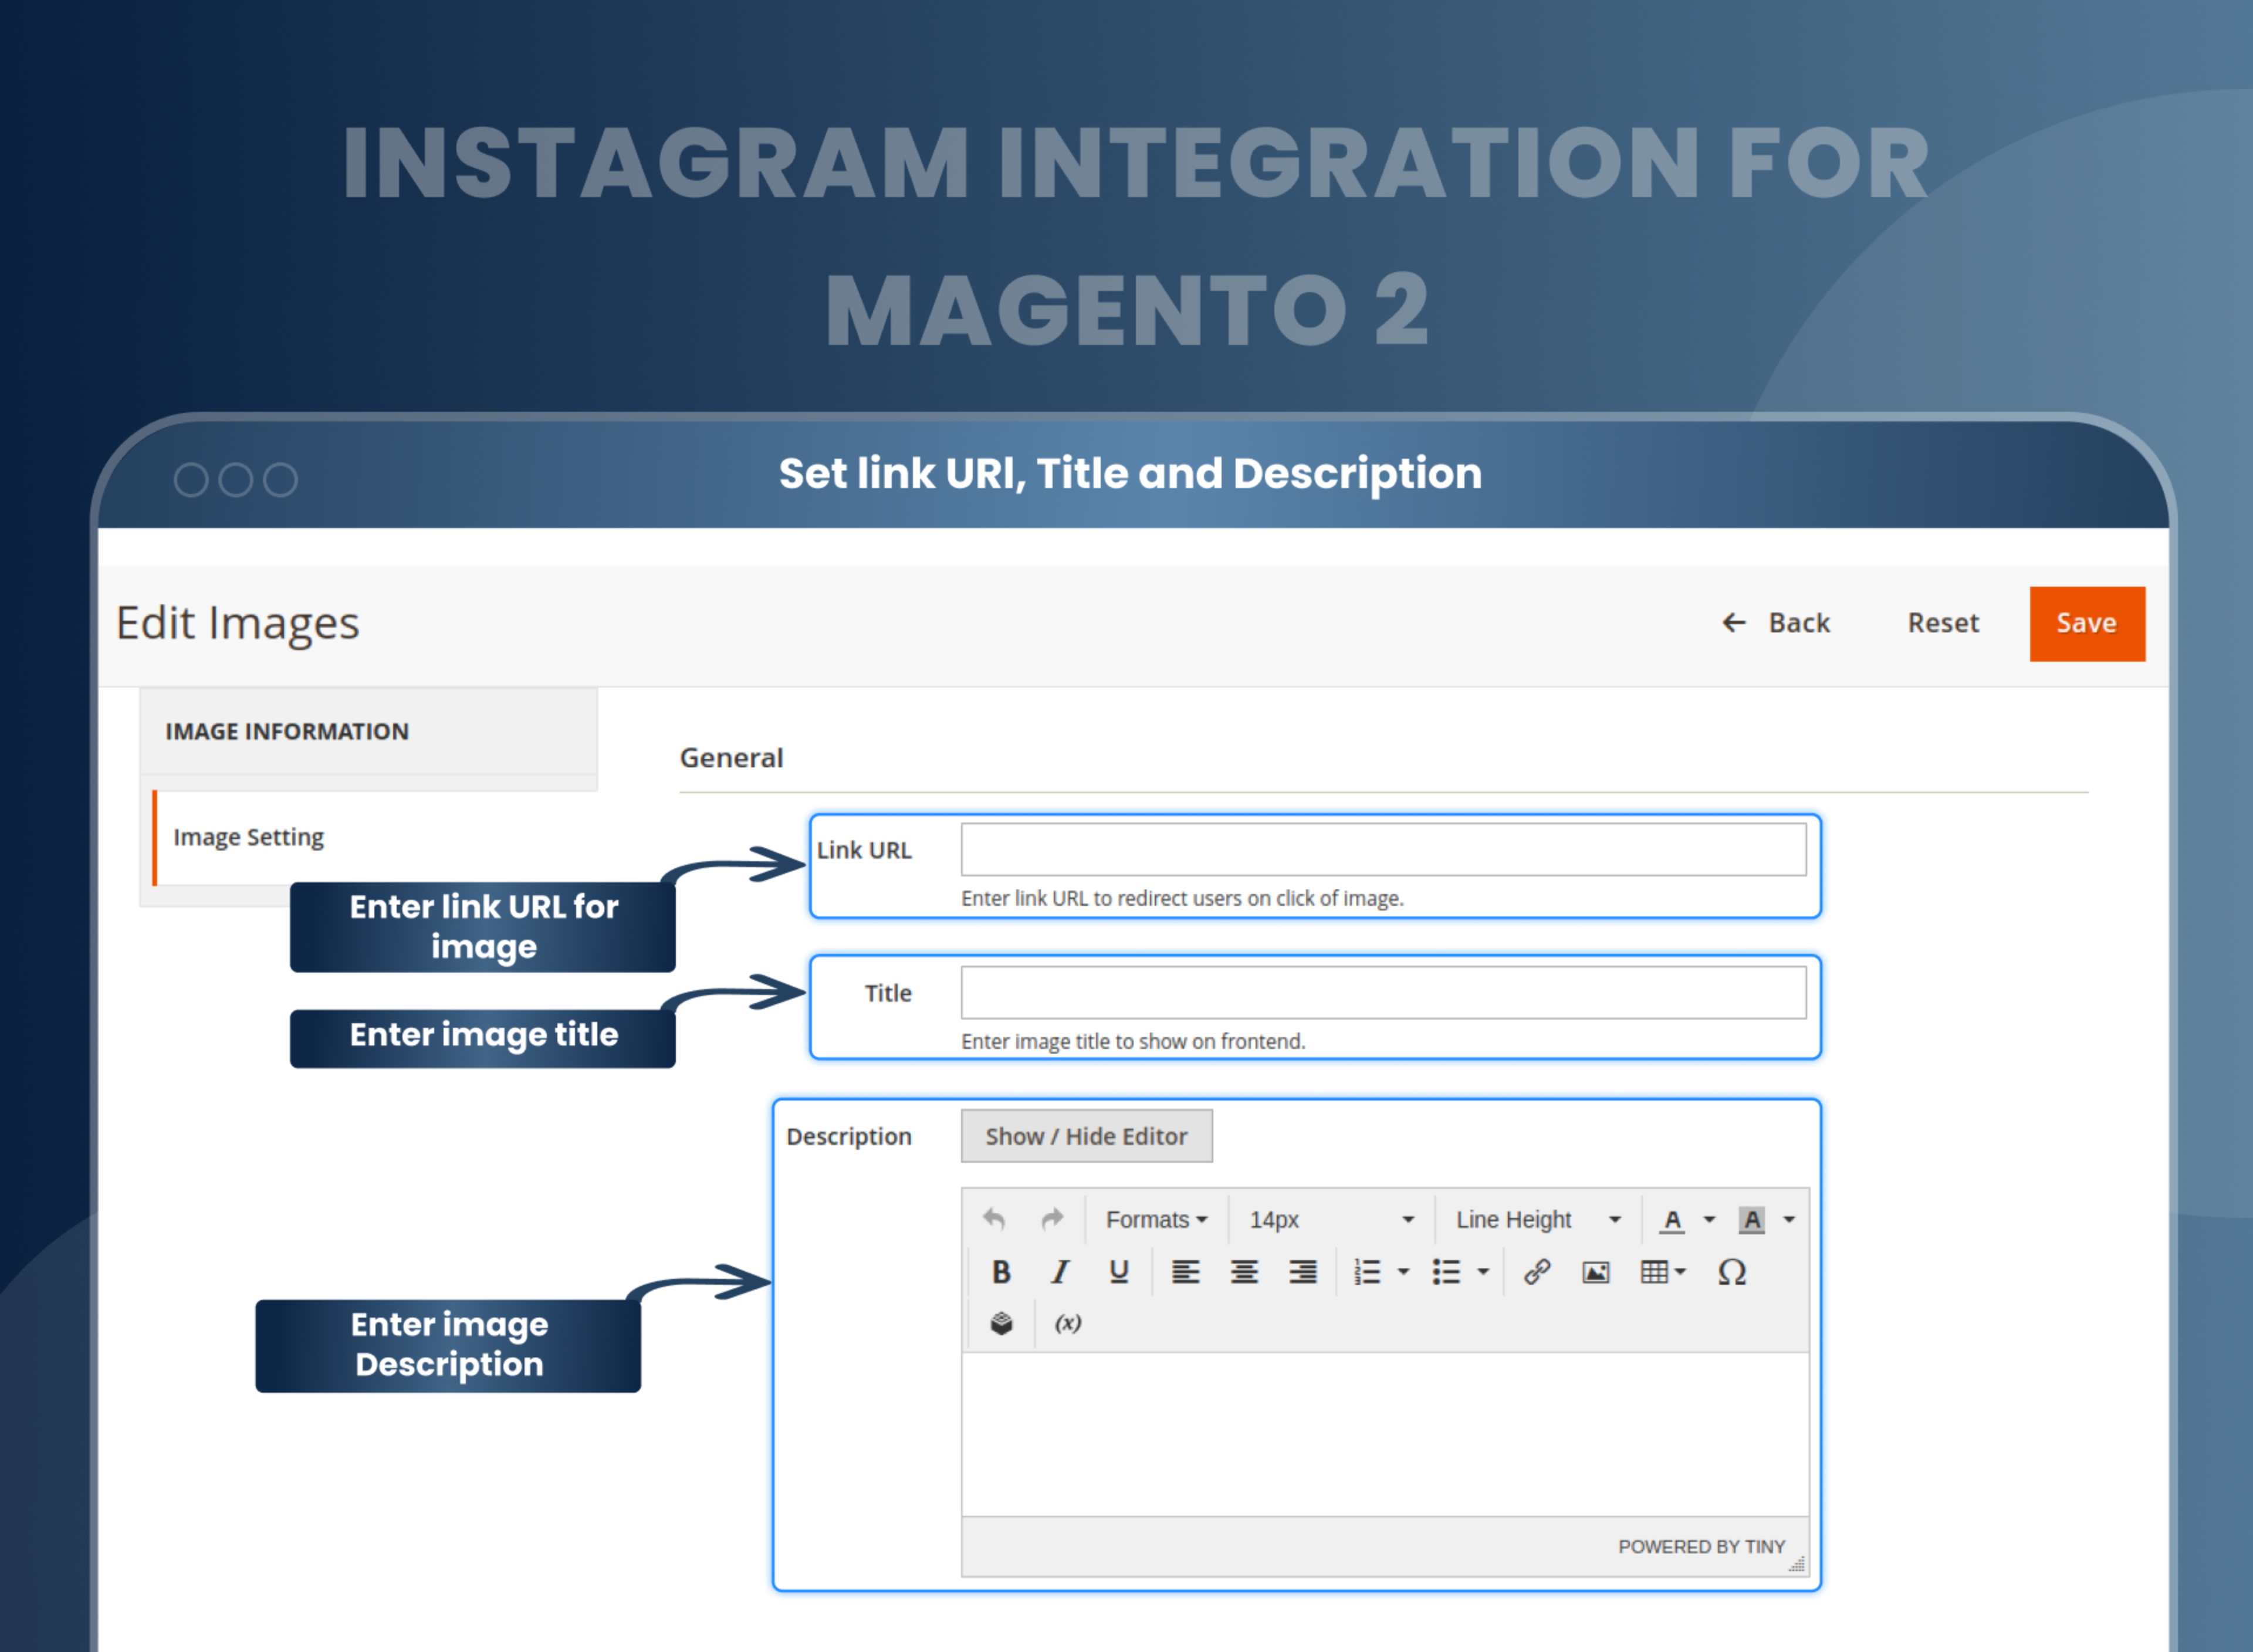Click into the Title input field
This screenshot has height=1652, width=2253.
[x=1383, y=993]
